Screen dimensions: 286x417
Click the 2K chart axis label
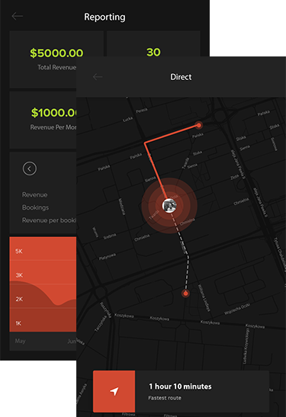click(19, 299)
